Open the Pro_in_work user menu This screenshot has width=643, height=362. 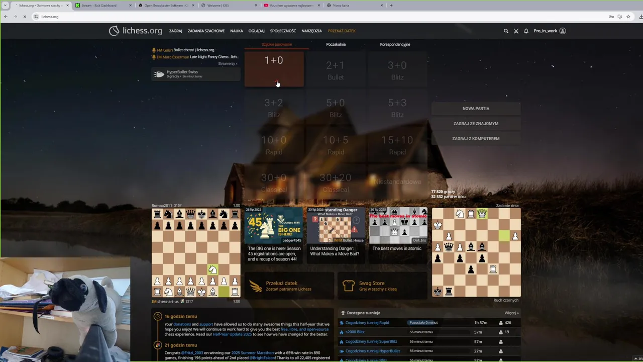550,31
